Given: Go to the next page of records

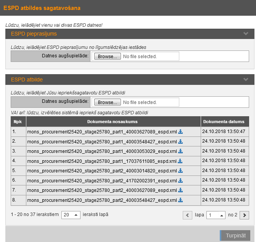Looking at the screenshot, I should (x=245, y=215).
